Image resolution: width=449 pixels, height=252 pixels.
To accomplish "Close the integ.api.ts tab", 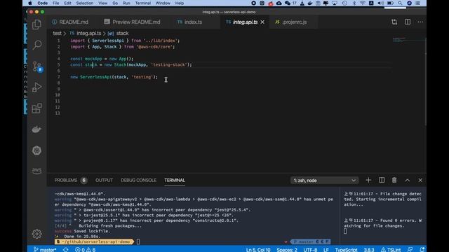I will (262, 22).
